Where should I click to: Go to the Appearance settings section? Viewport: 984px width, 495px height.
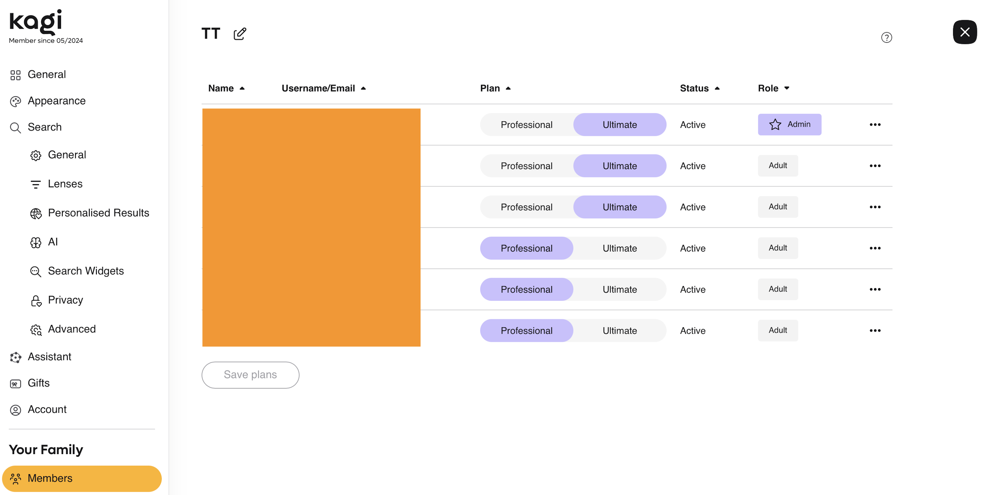tap(57, 101)
